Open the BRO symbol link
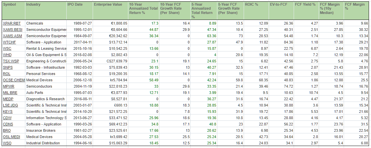The width and height of the screenshot is (371, 148). tap(7, 130)
